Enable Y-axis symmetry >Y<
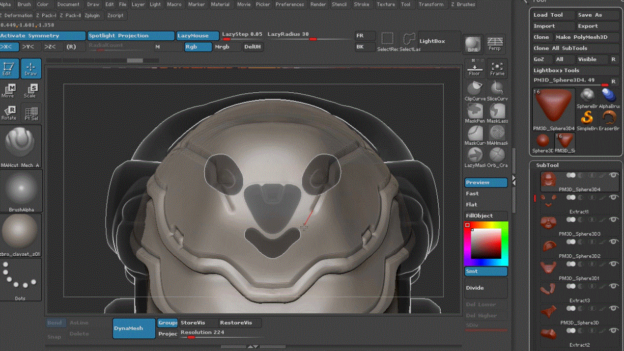The width and height of the screenshot is (624, 351). click(x=28, y=47)
